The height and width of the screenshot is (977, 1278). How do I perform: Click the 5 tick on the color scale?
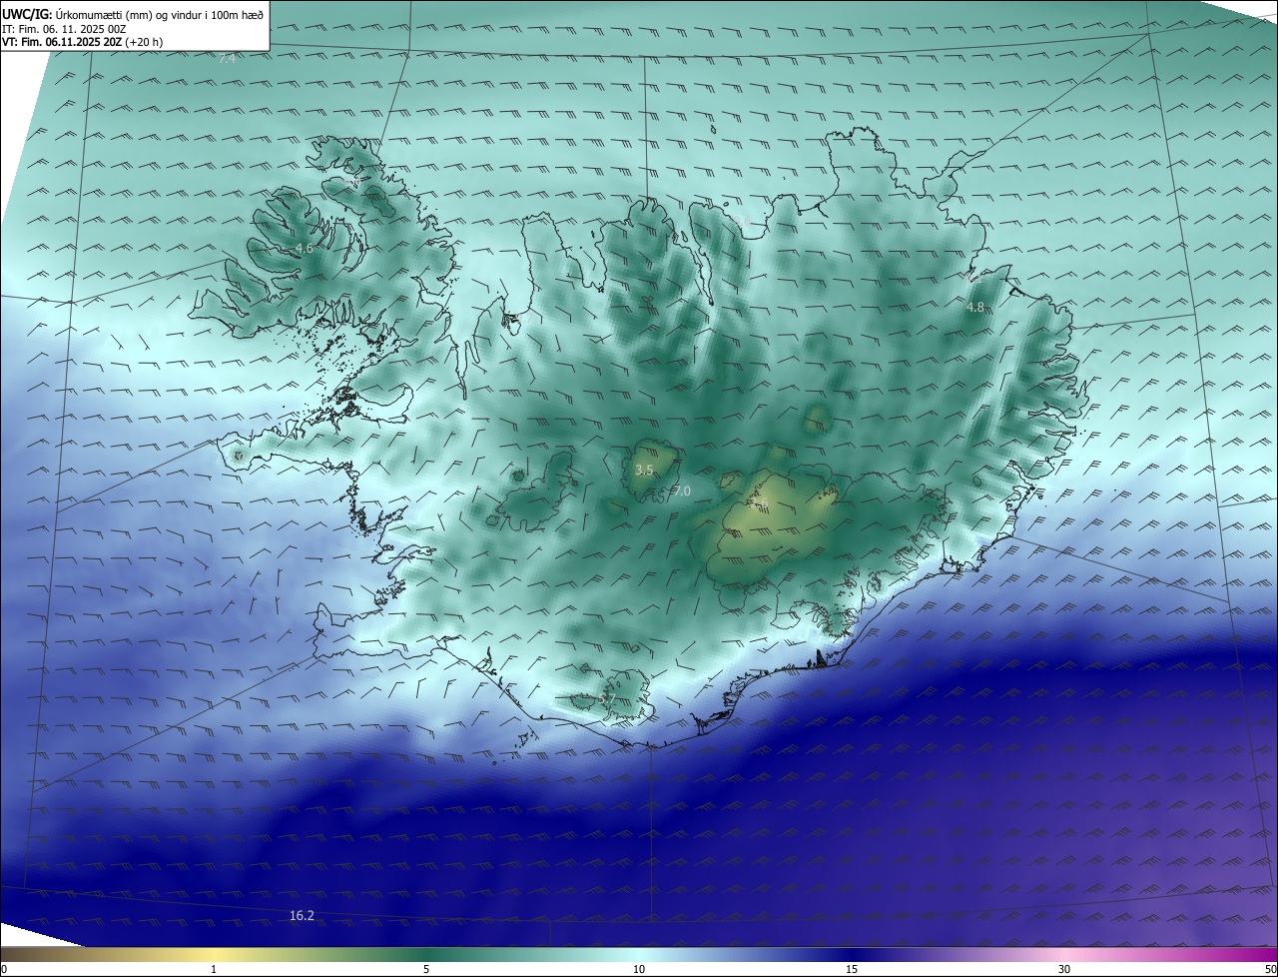pos(426,969)
